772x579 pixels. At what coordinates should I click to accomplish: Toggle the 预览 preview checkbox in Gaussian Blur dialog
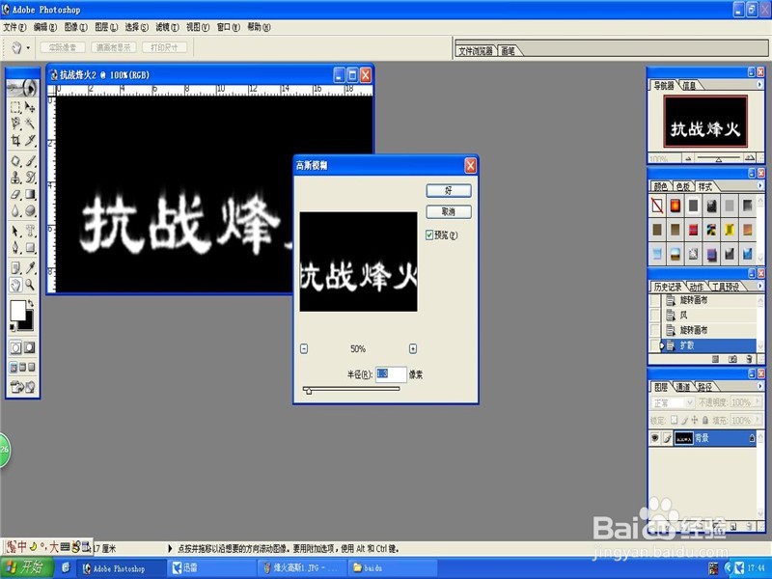coord(428,235)
